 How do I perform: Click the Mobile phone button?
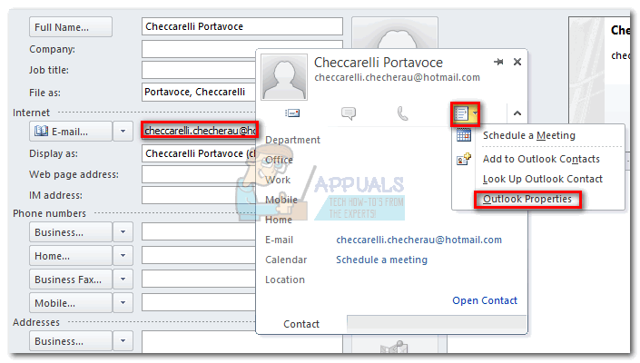(71, 303)
